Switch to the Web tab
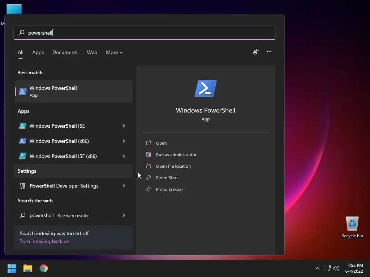Image resolution: width=370 pixels, height=277 pixels. (x=92, y=53)
